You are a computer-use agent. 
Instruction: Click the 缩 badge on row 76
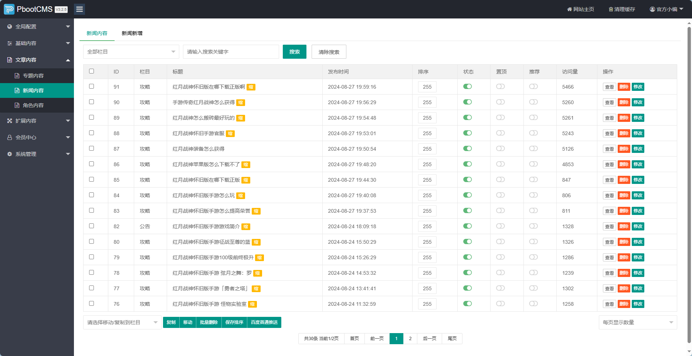[x=252, y=304]
